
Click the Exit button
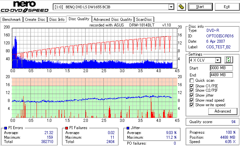click(227, 7)
